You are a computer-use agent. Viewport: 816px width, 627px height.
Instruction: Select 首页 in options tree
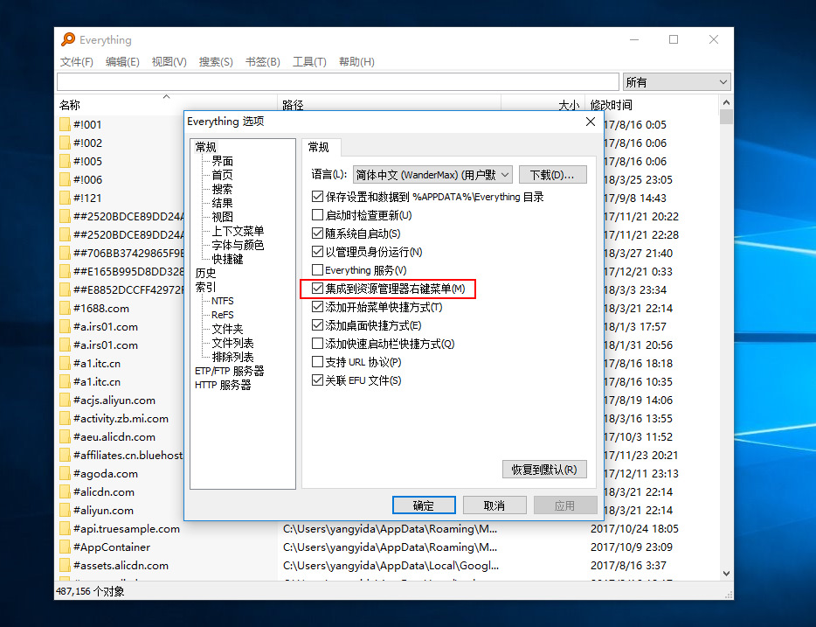click(x=222, y=175)
